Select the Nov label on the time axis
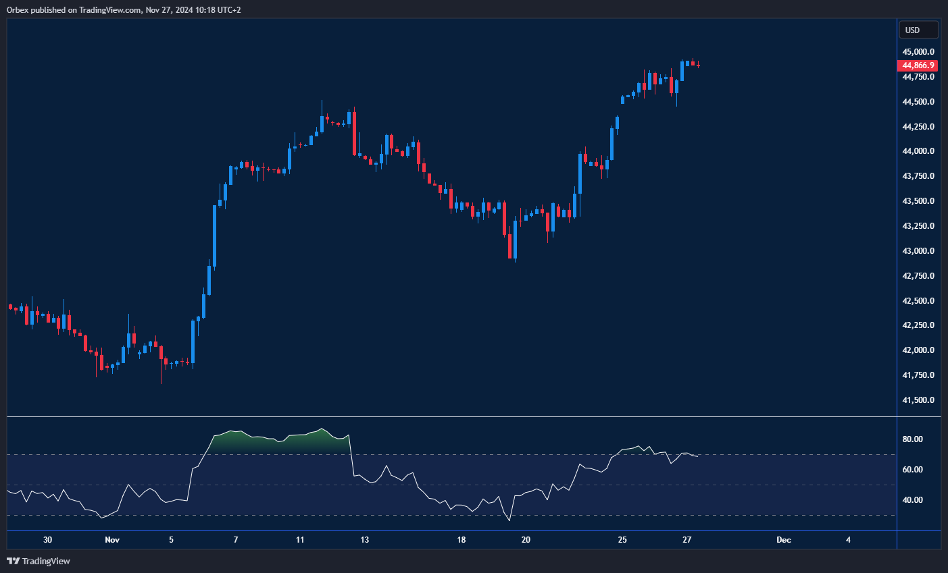 point(112,540)
